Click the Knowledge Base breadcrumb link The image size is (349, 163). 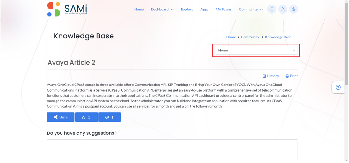pyautogui.click(x=278, y=37)
